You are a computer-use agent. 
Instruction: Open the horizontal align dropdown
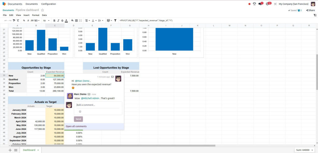click(x=88, y=20)
